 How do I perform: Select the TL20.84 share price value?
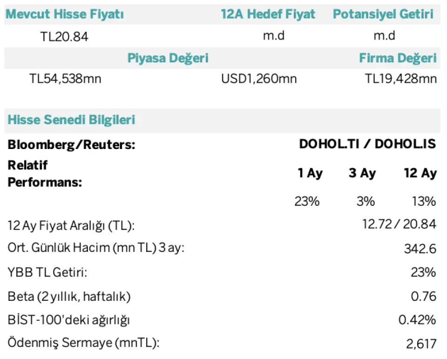tap(64, 37)
